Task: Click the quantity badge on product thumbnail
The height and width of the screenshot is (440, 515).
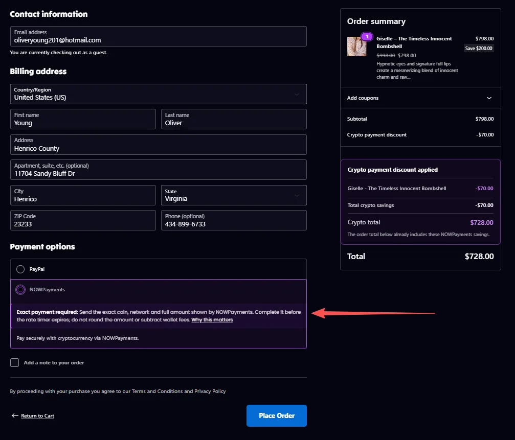Action: pos(367,36)
